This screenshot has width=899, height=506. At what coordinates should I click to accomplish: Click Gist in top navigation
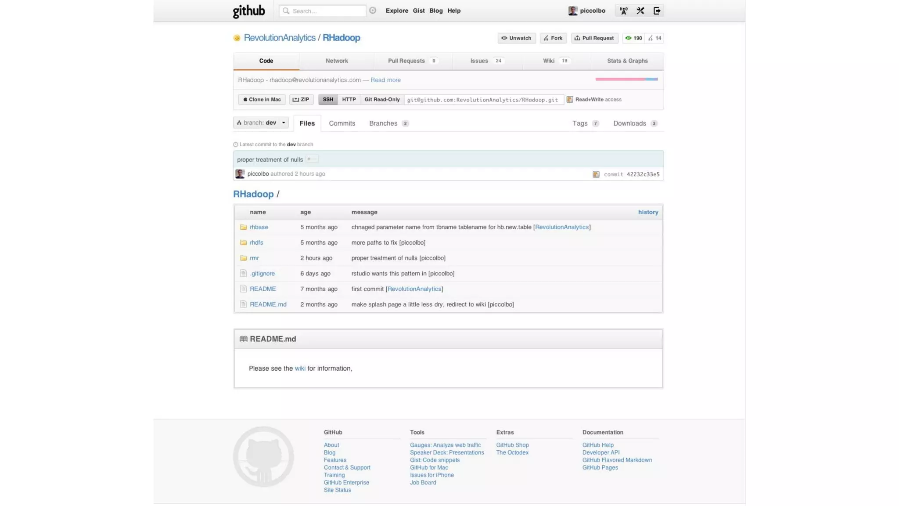tap(419, 11)
